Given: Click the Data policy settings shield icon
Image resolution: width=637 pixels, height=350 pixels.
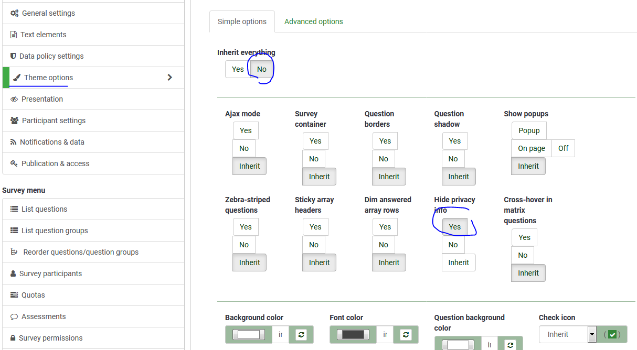Looking at the screenshot, I should pyautogui.click(x=13, y=56).
